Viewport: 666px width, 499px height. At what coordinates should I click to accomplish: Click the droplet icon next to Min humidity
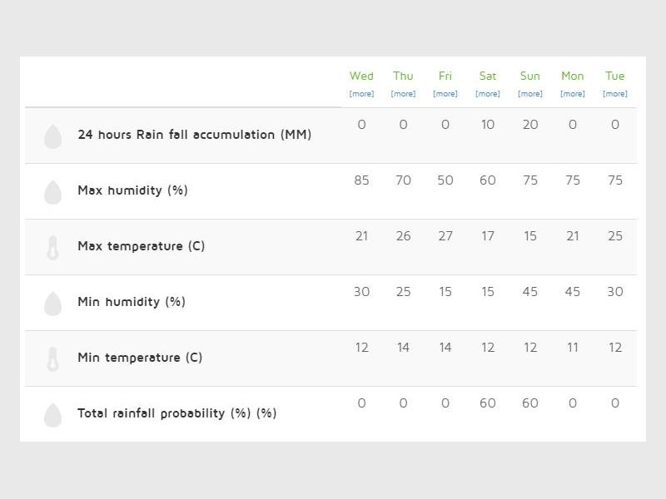point(52,304)
